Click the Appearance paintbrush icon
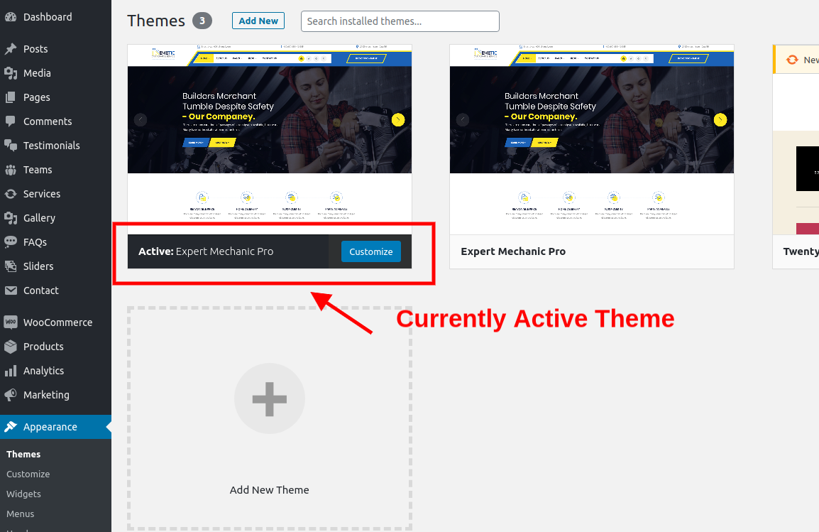Viewport: 819px width, 532px height. click(x=11, y=427)
